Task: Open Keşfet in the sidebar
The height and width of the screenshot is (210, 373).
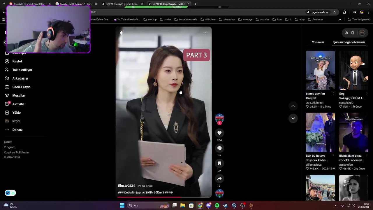Action: click(13, 61)
